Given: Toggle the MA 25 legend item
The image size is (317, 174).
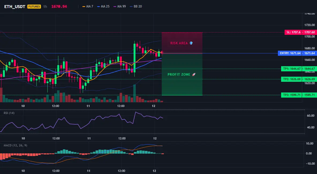Looking at the screenshot, I should [x=103, y=6].
